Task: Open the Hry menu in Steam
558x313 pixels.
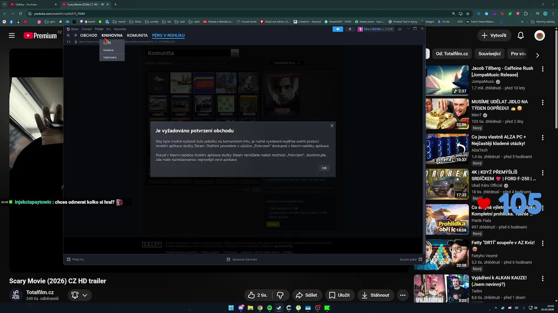Action: pyautogui.click(x=109, y=29)
